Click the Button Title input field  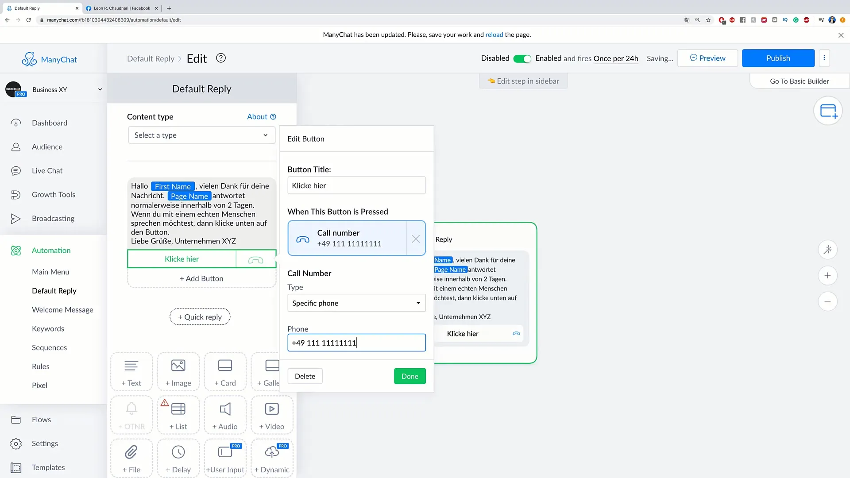click(x=356, y=185)
